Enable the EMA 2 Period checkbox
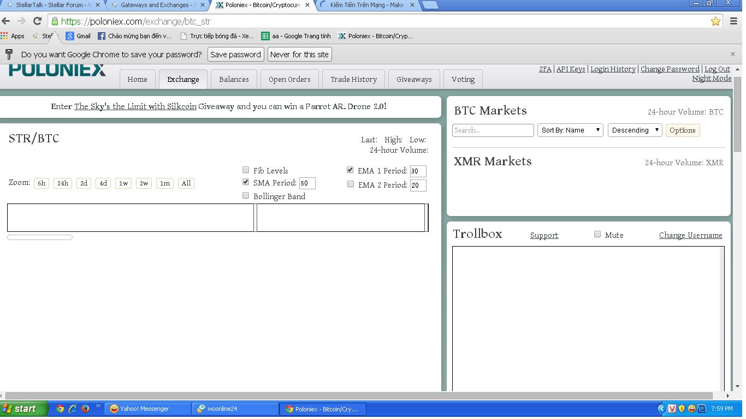Screen dimensions: 746x419 (x=351, y=184)
